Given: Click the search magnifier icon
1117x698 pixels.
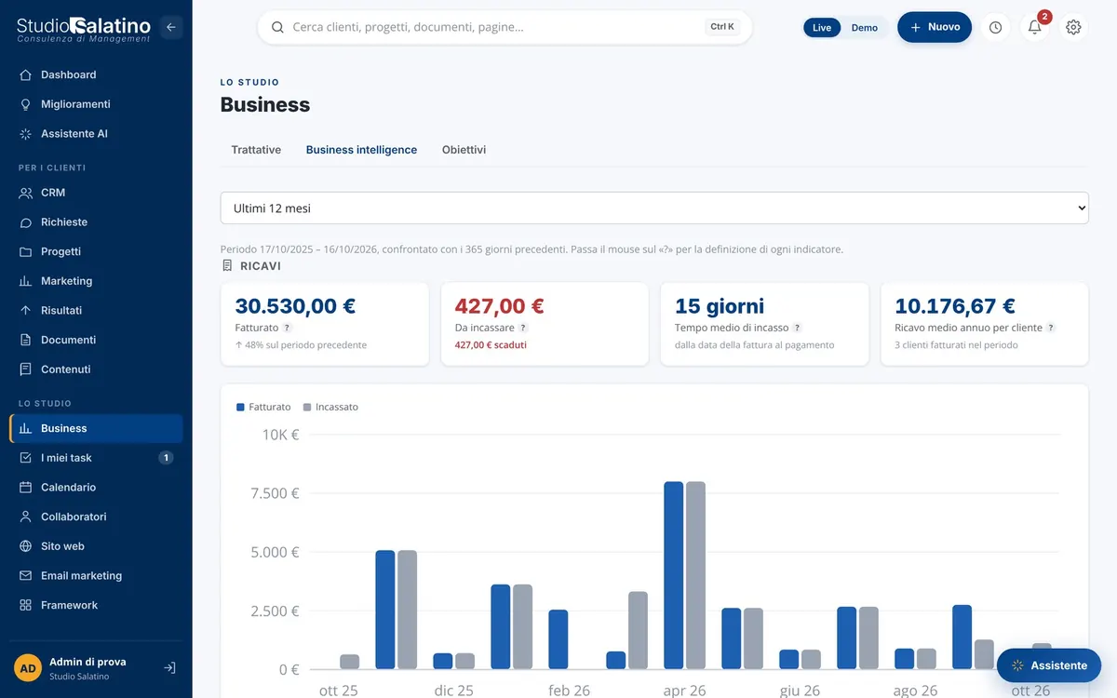Looking at the screenshot, I should pyautogui.click(x=277, y=27).
